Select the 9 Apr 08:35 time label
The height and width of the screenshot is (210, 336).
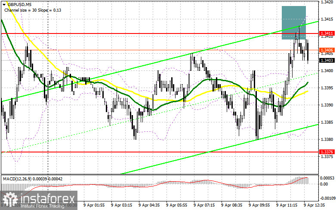point(231,205)
